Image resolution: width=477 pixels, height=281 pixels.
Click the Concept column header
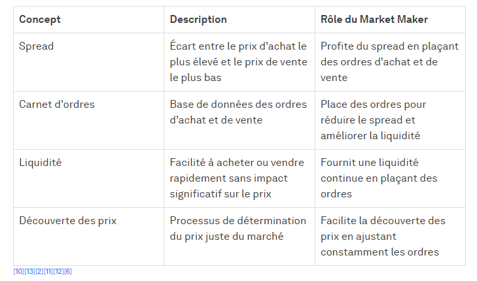click(x=40, y=20)
